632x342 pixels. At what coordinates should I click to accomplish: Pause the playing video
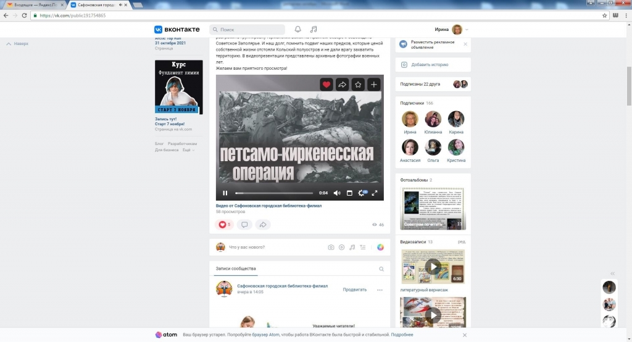click(x=225, y=193)
